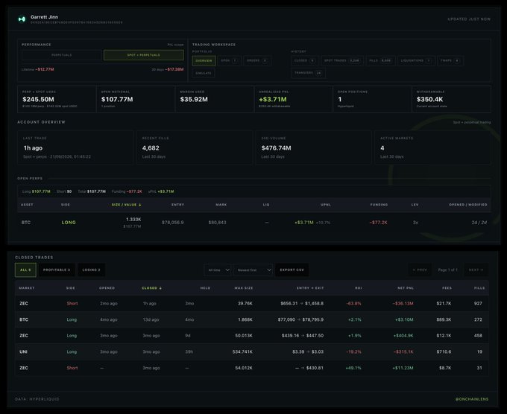
Task: Click the UNI Long closed trade row
Action: 251,352
